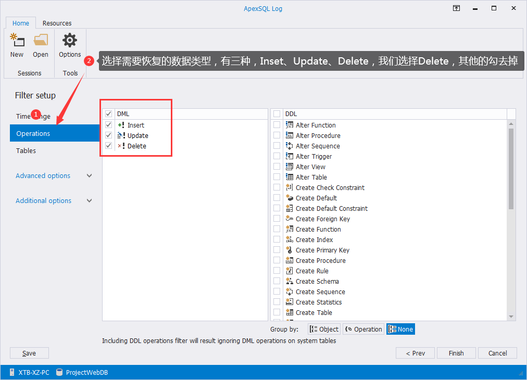The width and height of the screenshot is (527, 380).
Task: Click the Alter Table icon
Action: 290,177
